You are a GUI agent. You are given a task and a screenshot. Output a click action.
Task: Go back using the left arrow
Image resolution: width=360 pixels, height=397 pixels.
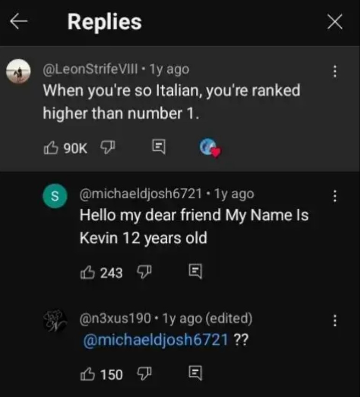(x=19, y=22)
